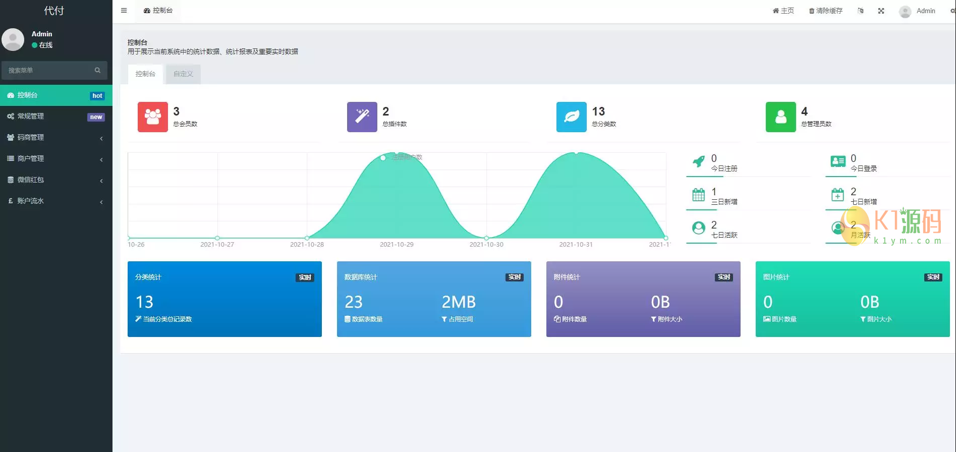Viewport: 956px width, 452px height.
Task: Click 实时 badge on 图片统计
Action: pyautogui.click(x=933, y=277)
